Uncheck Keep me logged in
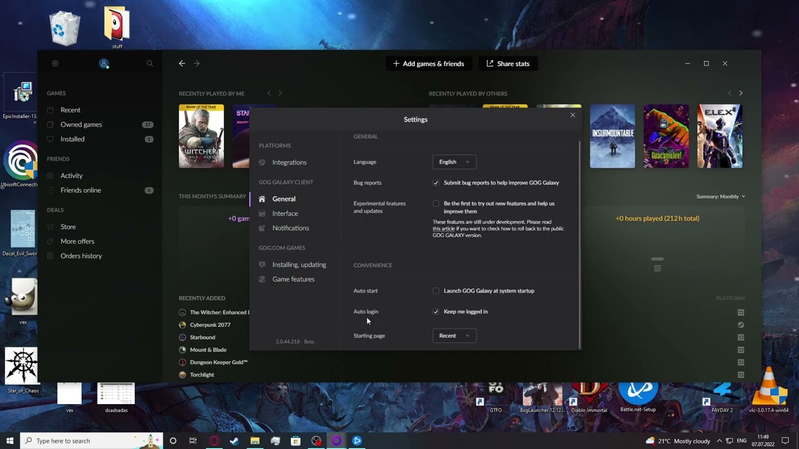Image resolution: width=799 pixels, height=449 pixels. pos(436,311)
